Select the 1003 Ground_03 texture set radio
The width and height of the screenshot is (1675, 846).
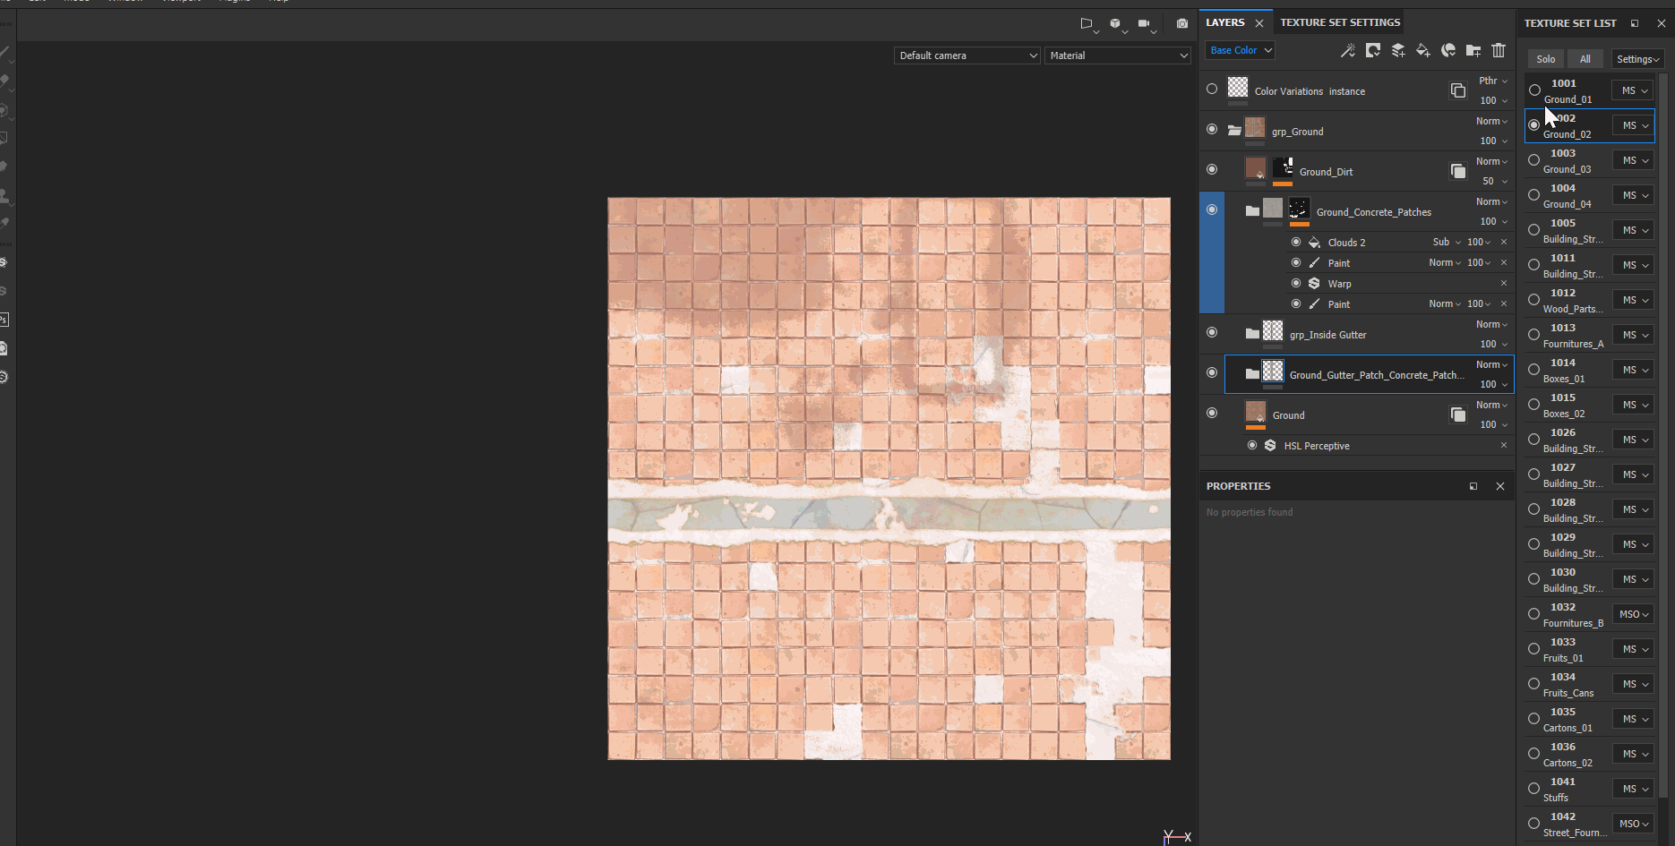pyautogui.click(x=1534, y=160)
